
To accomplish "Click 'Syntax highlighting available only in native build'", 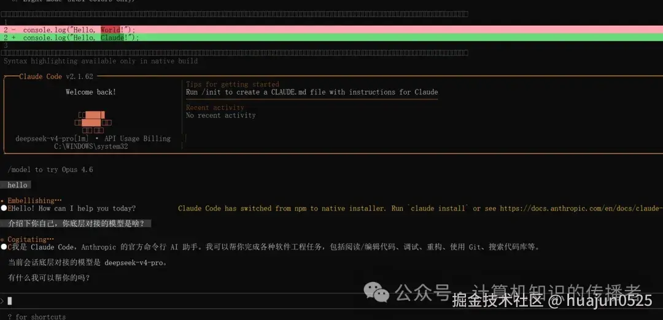I will [x=101, y=61].
